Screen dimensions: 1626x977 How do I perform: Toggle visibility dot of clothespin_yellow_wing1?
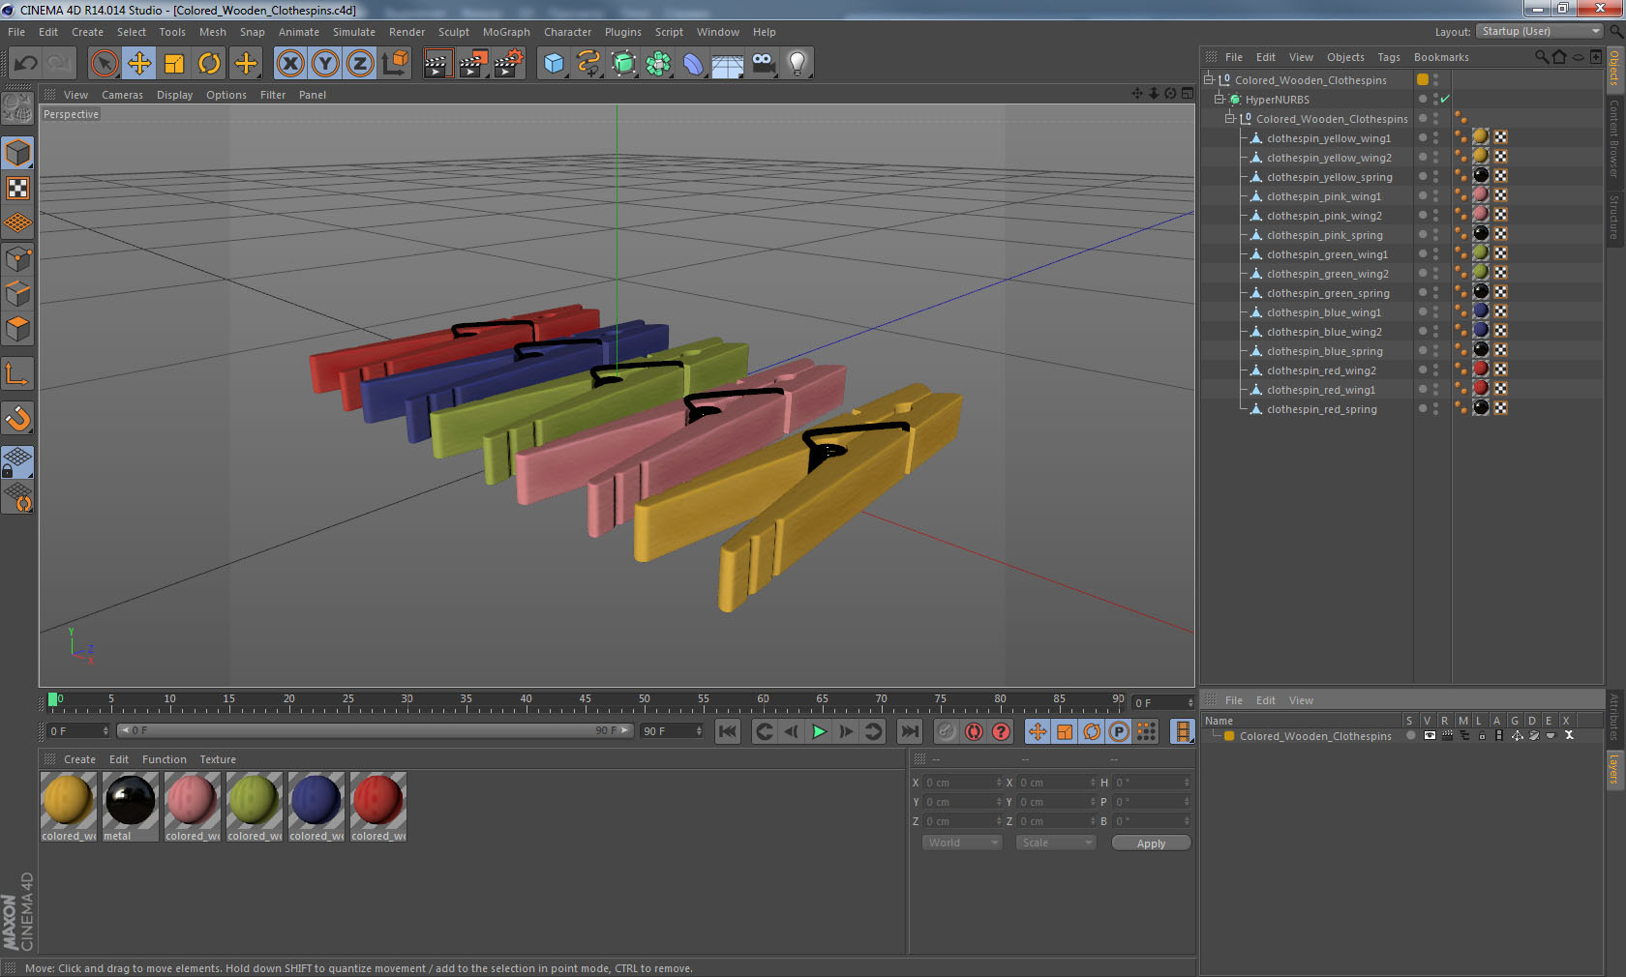[1435, 135]
